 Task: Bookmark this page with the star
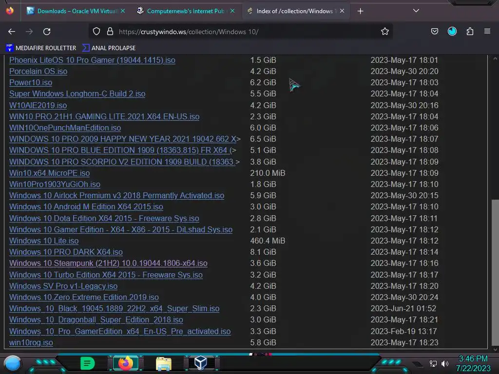pyautogui.click(x=385, y=32)
